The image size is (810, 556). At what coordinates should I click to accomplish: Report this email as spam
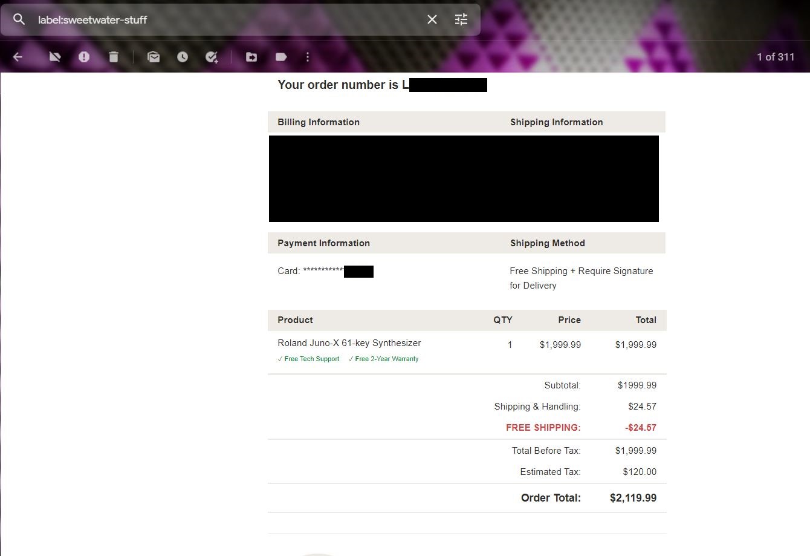[84, 57]
